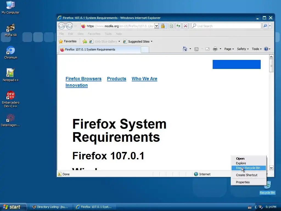Image resolution: width=281 pixels, height=211 pixels.
Task: Click the security lock icon in address bar
Action: [163, 26]
